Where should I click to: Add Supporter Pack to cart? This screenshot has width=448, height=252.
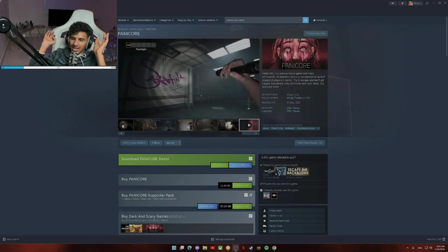pyautogui.click(x=242, y=206)
